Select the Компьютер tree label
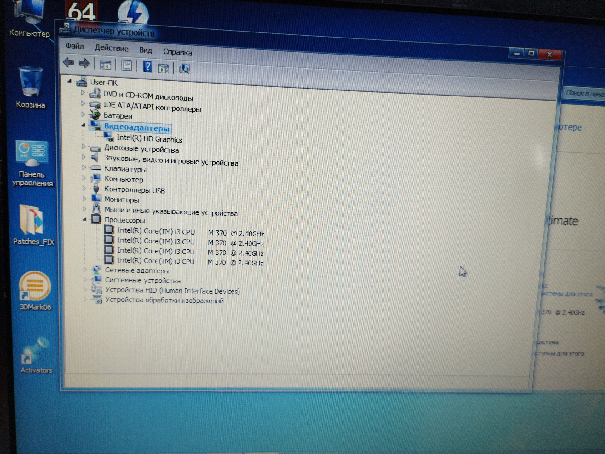This screenshot has width=605, height=454. pos(124,179)
